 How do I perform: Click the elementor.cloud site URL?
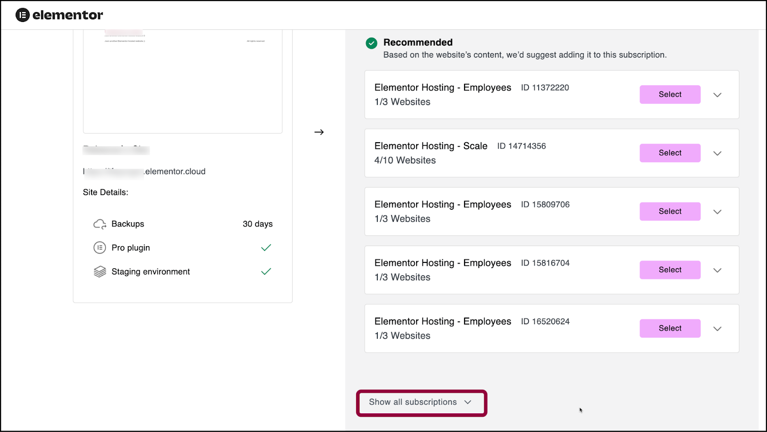(x=144, y=171)
